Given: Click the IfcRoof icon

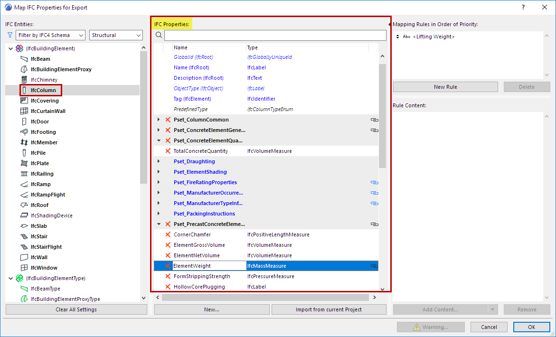Looking at the screenshot, I should click(x=24, y=205).
